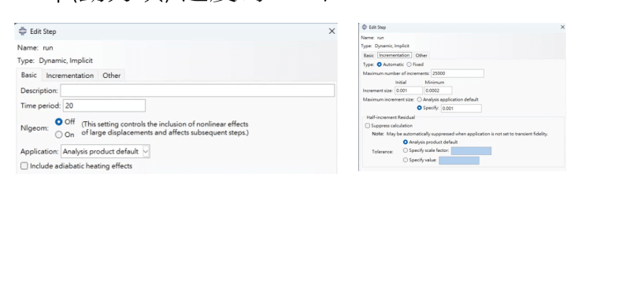Select Fixed incrementation type
Viewport: 630px width, 292px height.
coord(409,65)
